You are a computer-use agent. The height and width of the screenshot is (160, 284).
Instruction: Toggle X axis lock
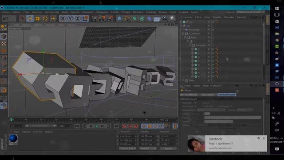click(63, 19)
